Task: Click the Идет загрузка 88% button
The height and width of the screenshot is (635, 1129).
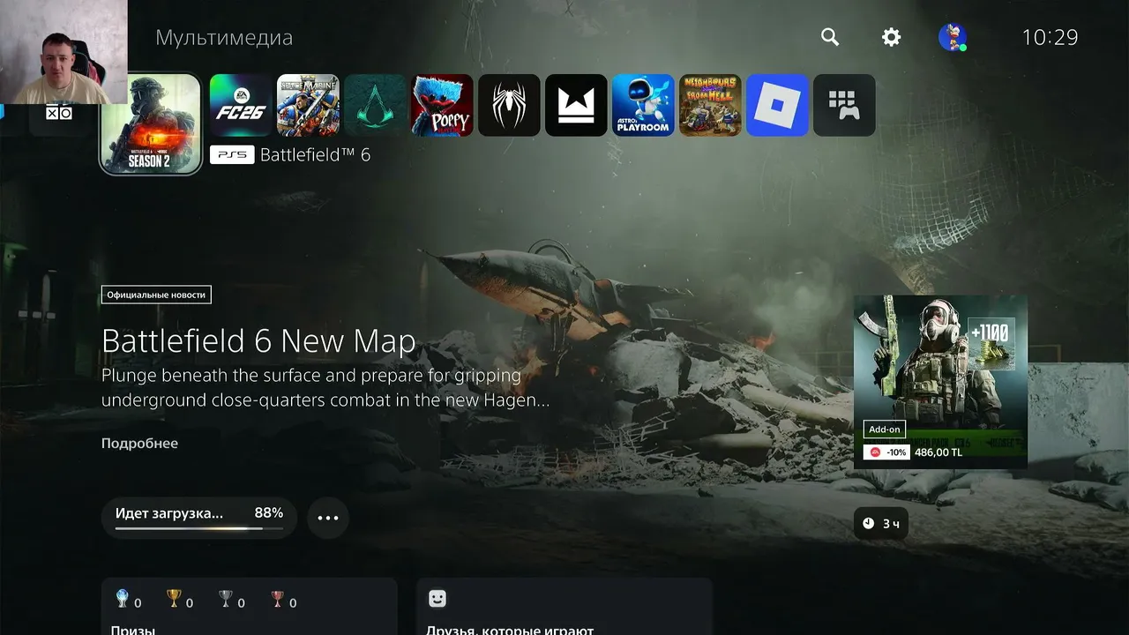Action: point(199,517)
